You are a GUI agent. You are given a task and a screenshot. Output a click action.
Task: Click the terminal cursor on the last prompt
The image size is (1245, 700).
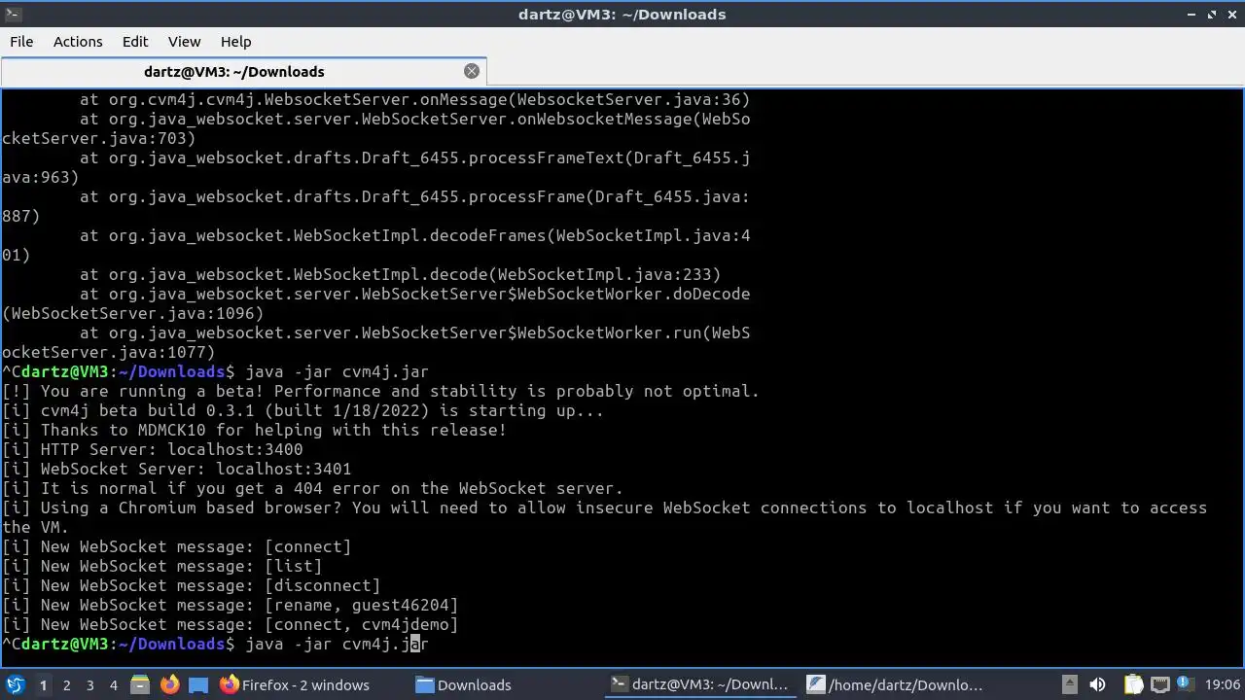tap(414, 644)
